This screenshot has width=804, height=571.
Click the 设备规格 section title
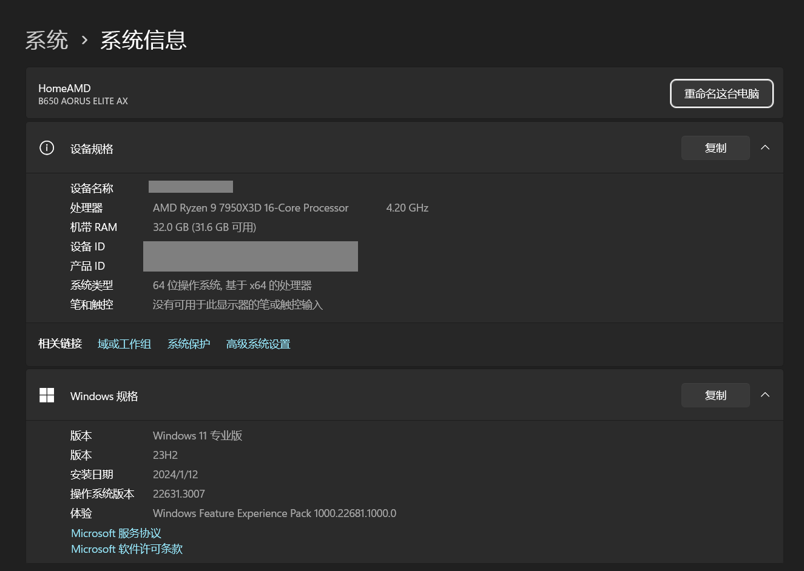[92, 149]
